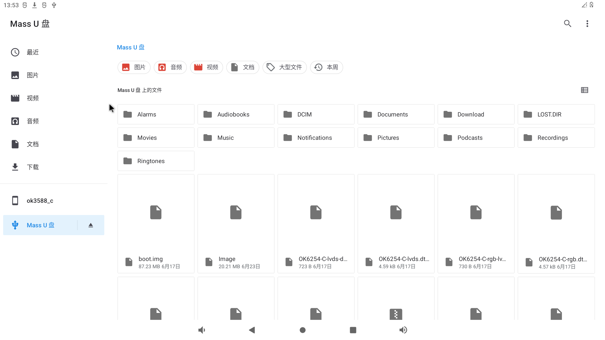Screen dimensions: 605x340
Task: Open the Ringtones folder
Action: [156, 161]
